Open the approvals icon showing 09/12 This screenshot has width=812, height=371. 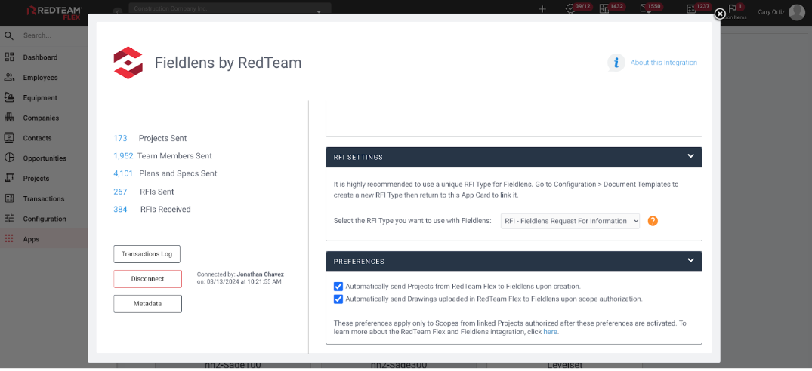tap(570, 9)
